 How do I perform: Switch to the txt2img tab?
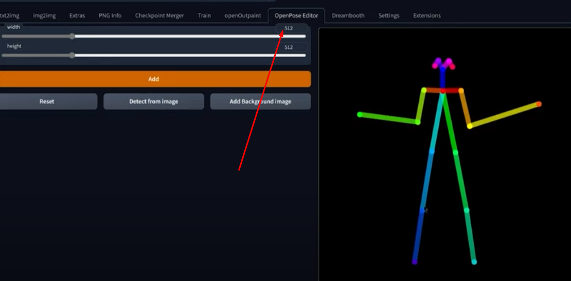[x=10, y=15]
